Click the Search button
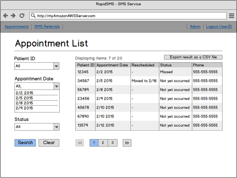 (x=25, y=143)
